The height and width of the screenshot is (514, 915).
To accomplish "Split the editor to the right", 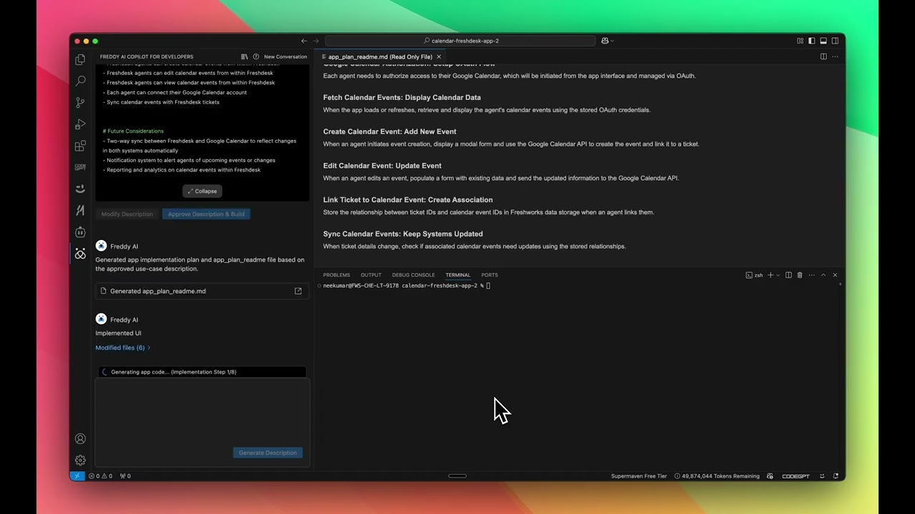I will coord(823,56).
